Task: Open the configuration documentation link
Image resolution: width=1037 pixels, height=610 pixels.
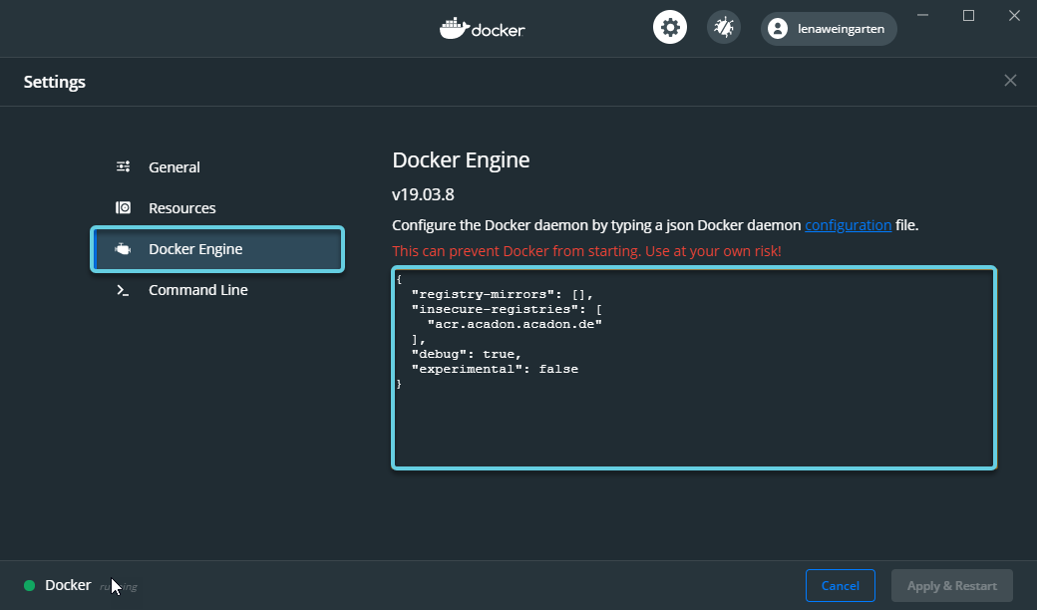Action: point(848,224)
